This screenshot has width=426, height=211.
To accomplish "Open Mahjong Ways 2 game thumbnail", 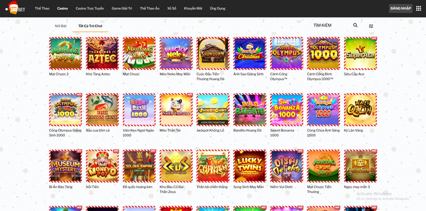I will (65, 54).
